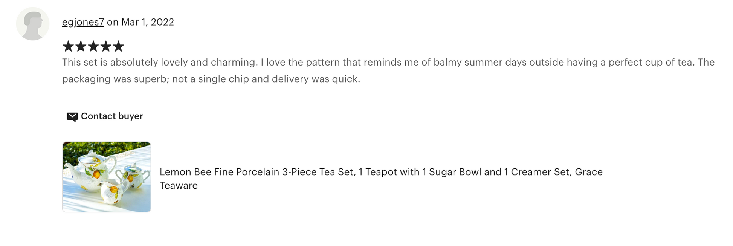Click the review line about superb packaging
This screenshot has height=246, width=733.
[211, 79]
